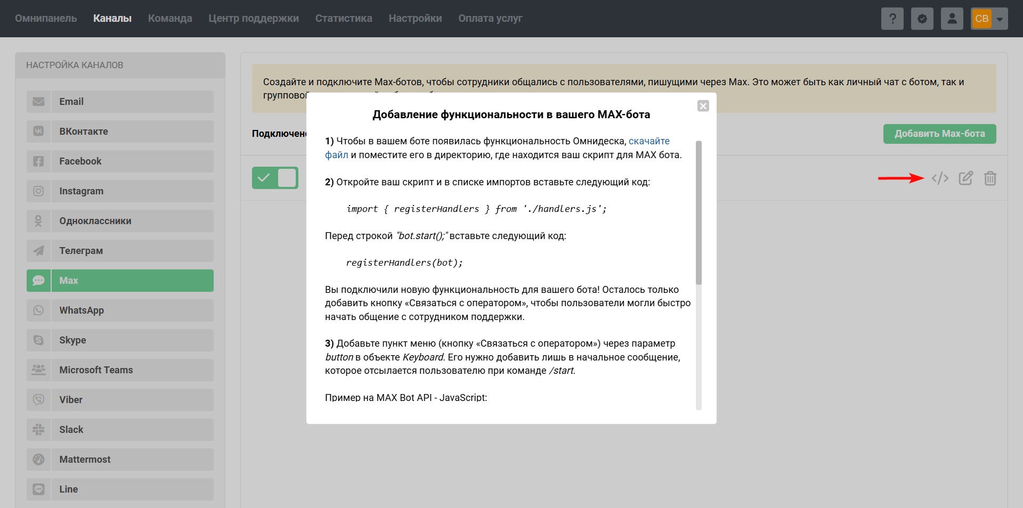The width and height of the screenshot is (1023, 508).
Task: Click the ВКонтакте channel icon
Action: pos(39,132)
